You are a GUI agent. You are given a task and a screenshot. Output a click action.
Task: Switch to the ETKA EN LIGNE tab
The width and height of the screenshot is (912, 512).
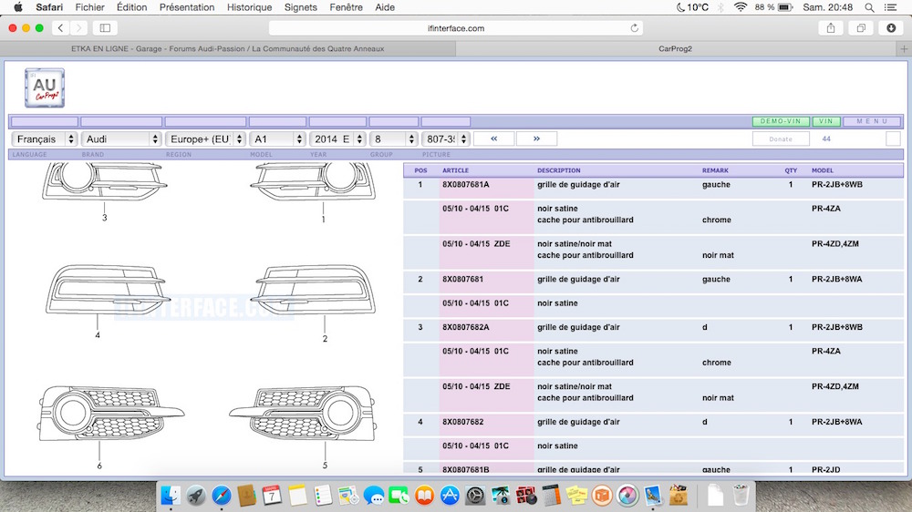pos(228,48)
